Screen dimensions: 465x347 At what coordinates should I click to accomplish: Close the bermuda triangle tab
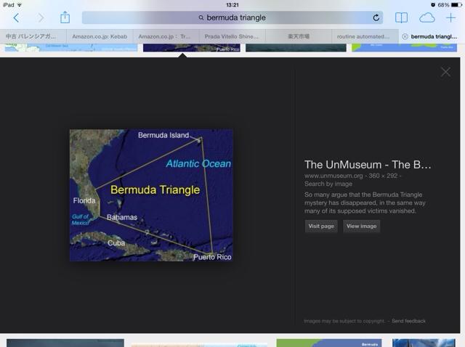(405, 36)
